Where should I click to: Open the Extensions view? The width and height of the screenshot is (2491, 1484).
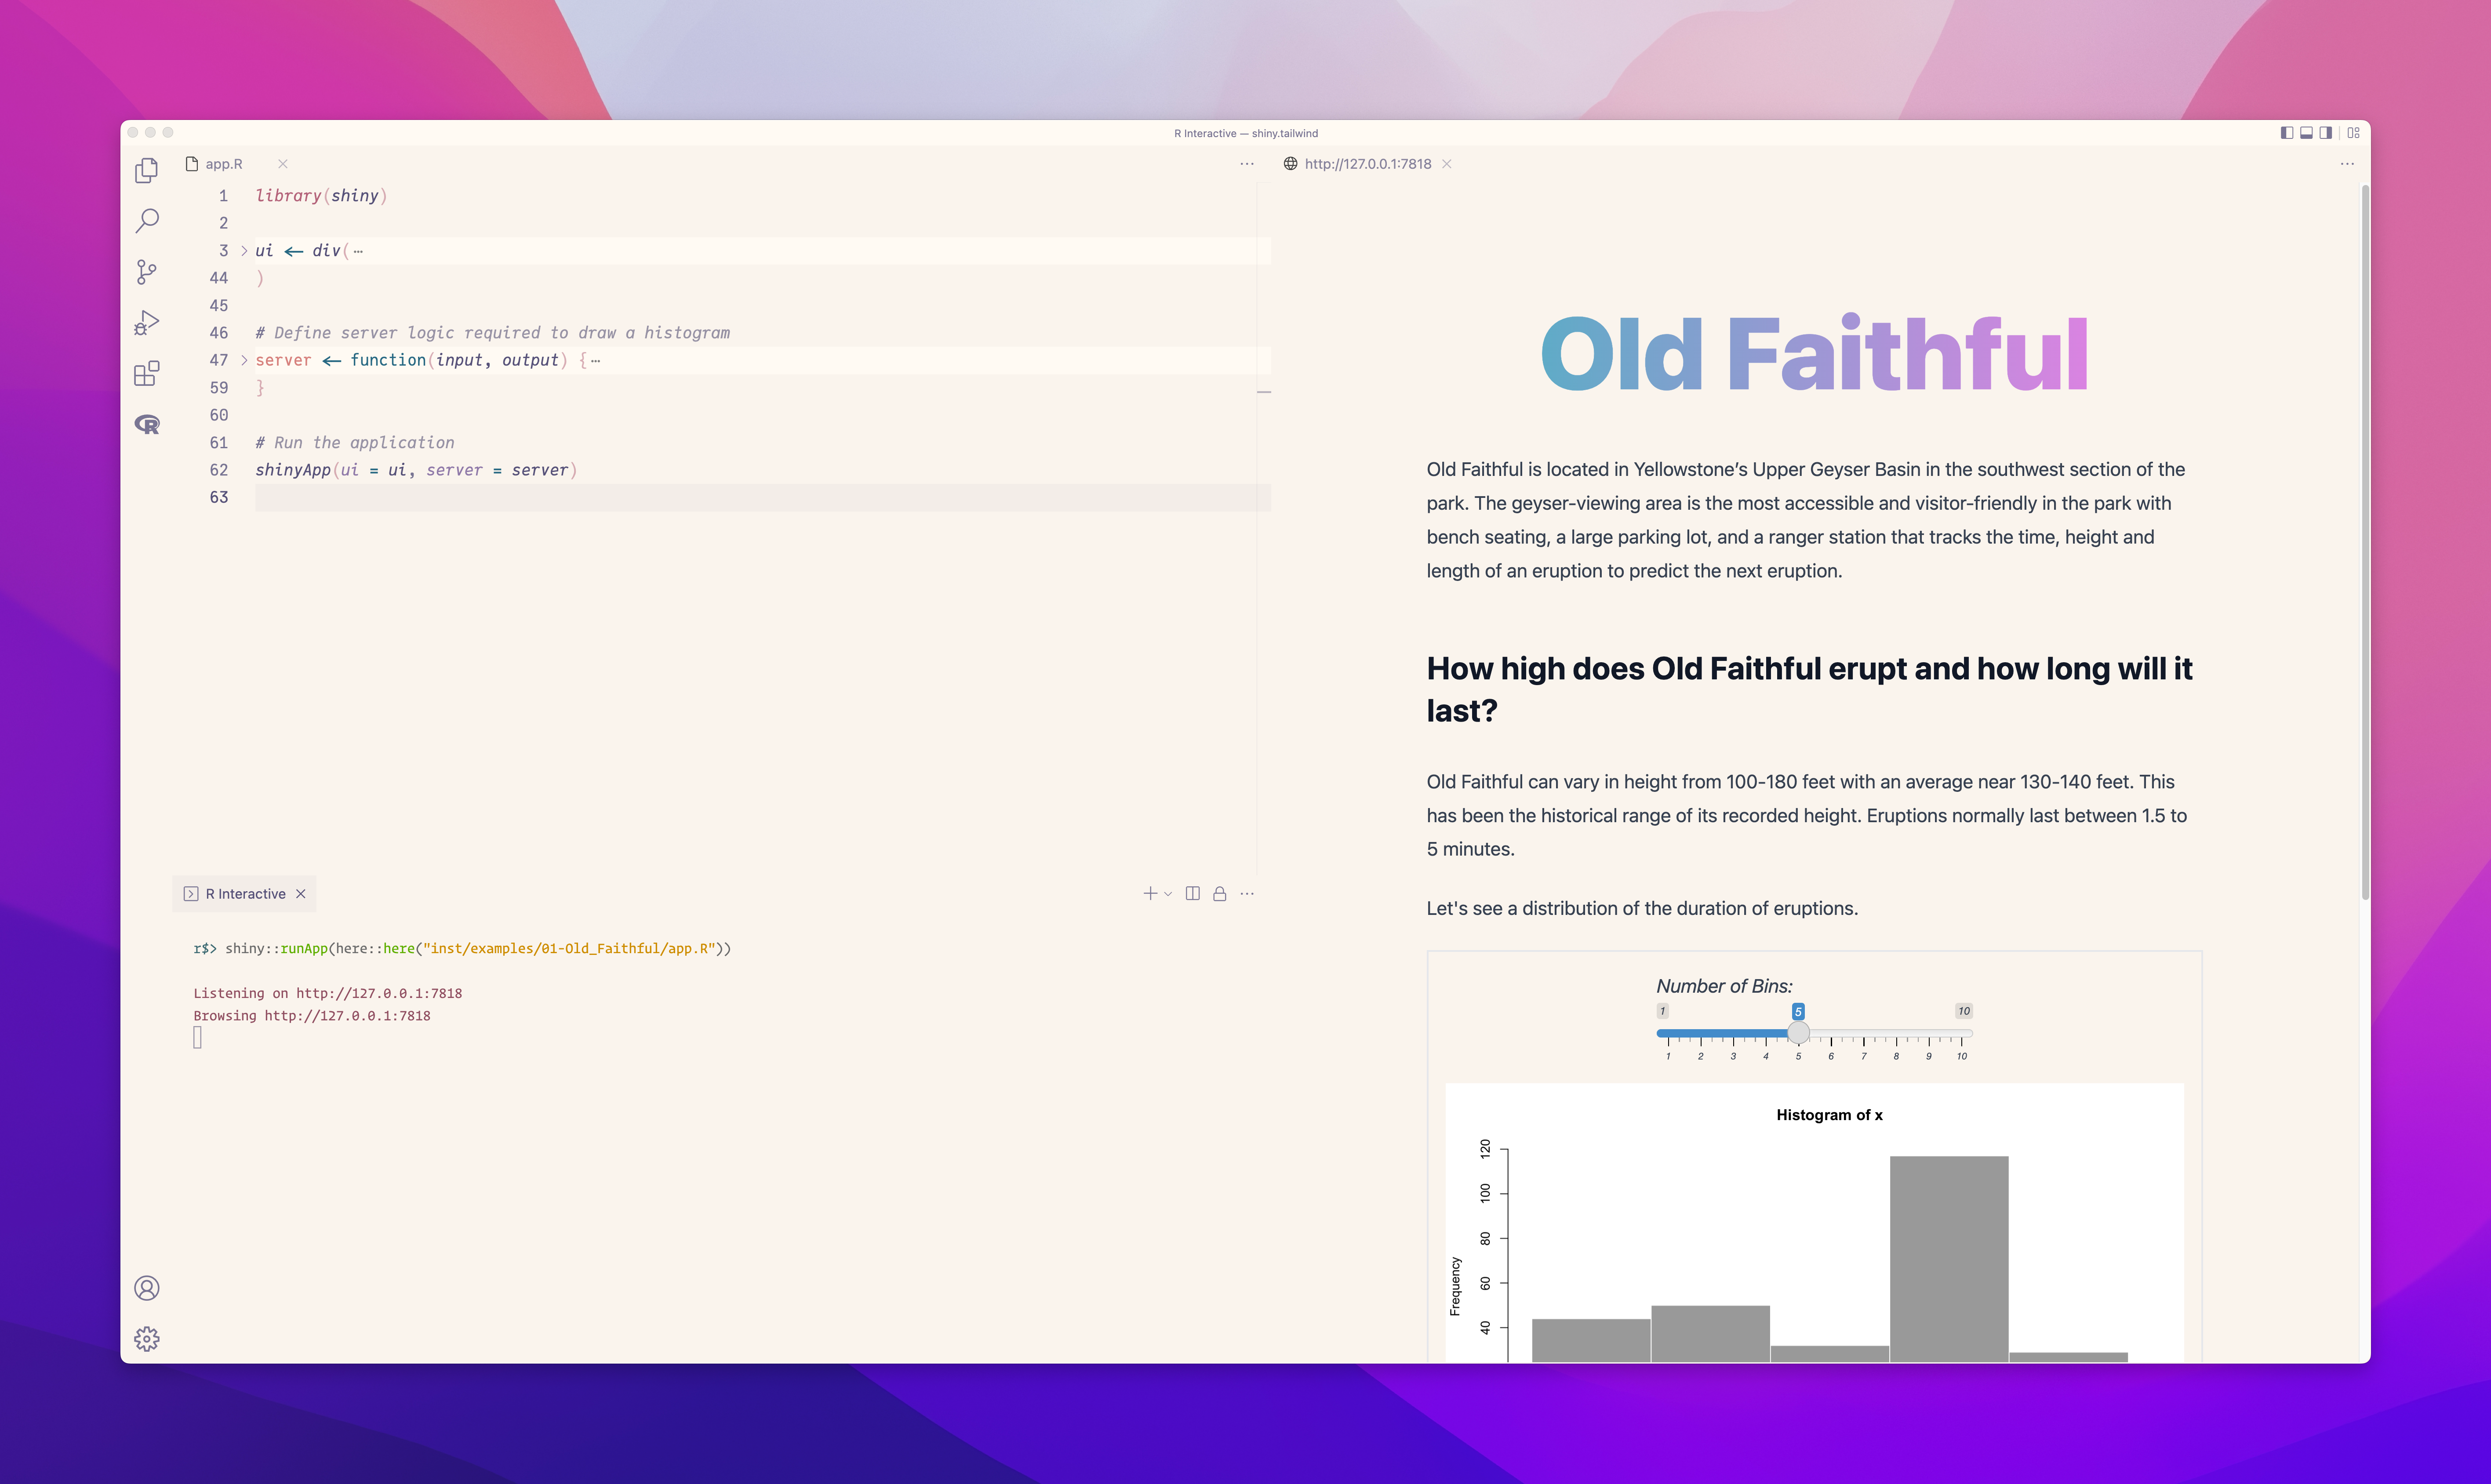147,374
